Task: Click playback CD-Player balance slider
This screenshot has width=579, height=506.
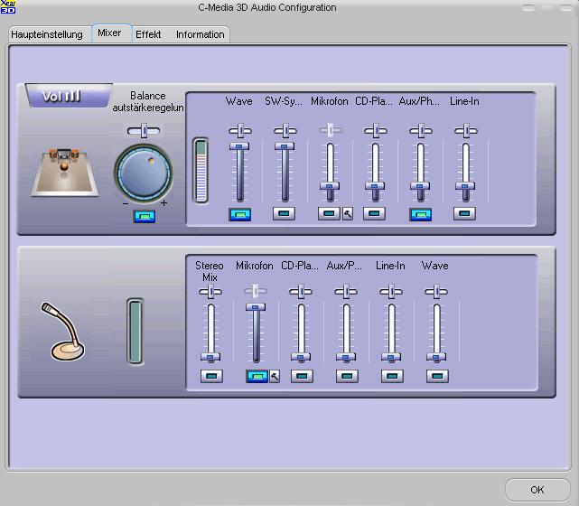Action: [376, 131]
